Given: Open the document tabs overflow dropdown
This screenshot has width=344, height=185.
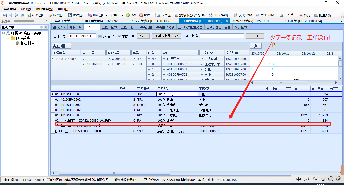Looking at the screenshot, I should pyautogui.click(x=341, y=21).
